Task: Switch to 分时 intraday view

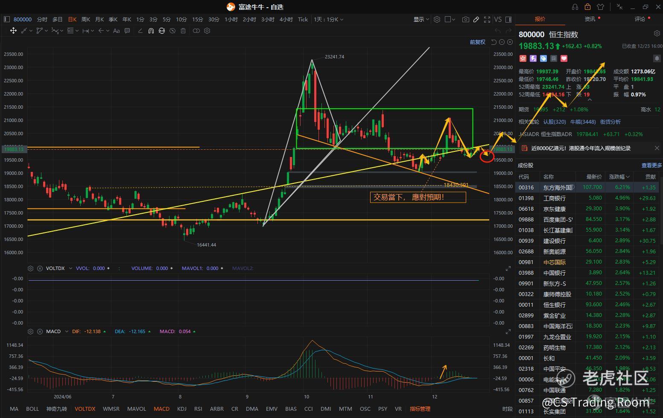Action: [42, 19]
